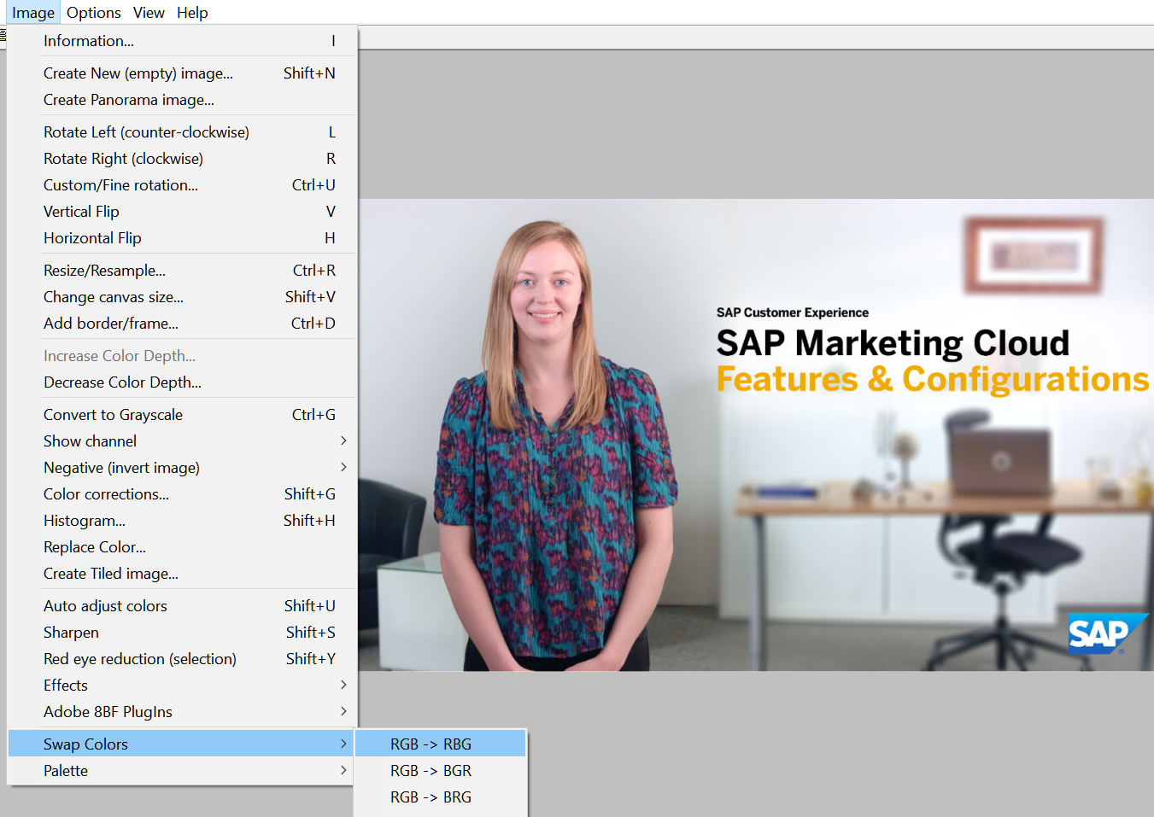Open Color corrections... dialog
This screenshot has height=817, width=1154.
[x=181, y=494]
